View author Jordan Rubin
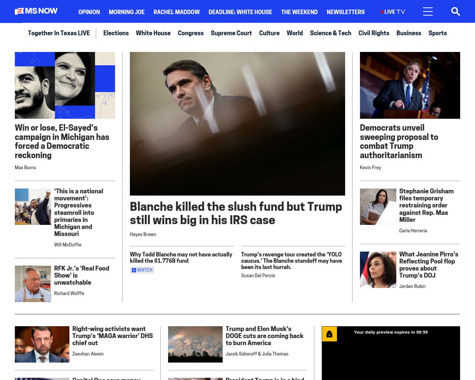 point(412,286)
